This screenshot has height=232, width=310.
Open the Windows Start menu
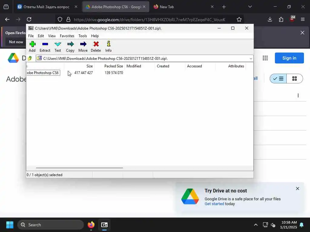[10, 225]
